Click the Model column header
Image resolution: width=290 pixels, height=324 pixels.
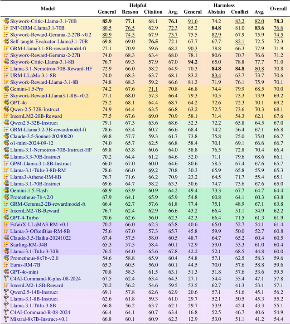48,9
